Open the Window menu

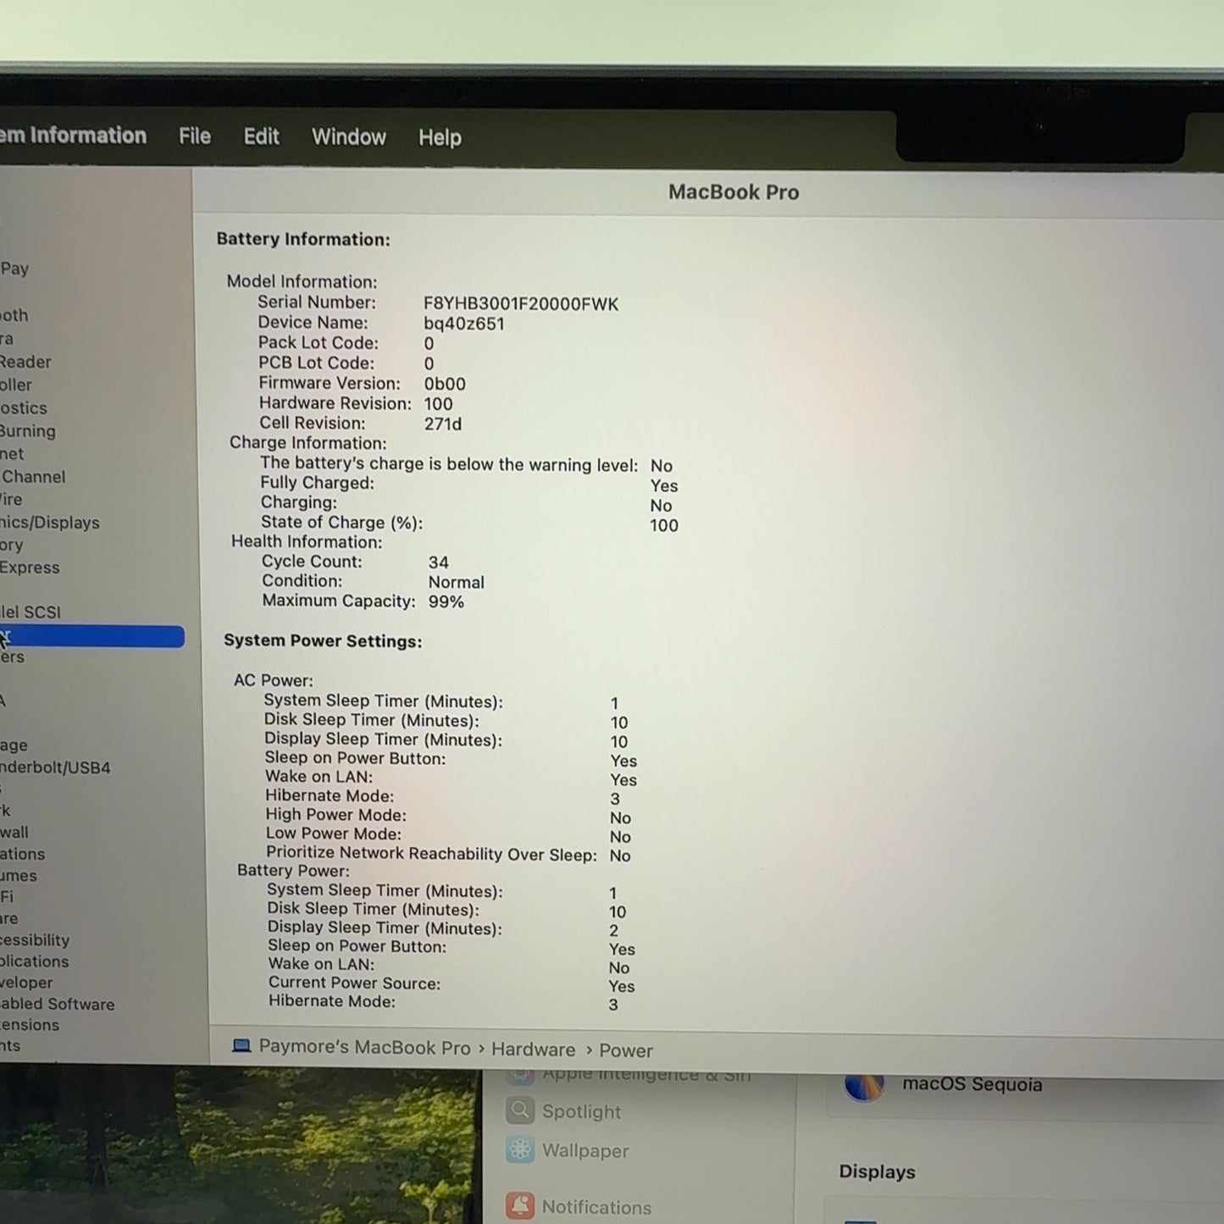(349, 137)
